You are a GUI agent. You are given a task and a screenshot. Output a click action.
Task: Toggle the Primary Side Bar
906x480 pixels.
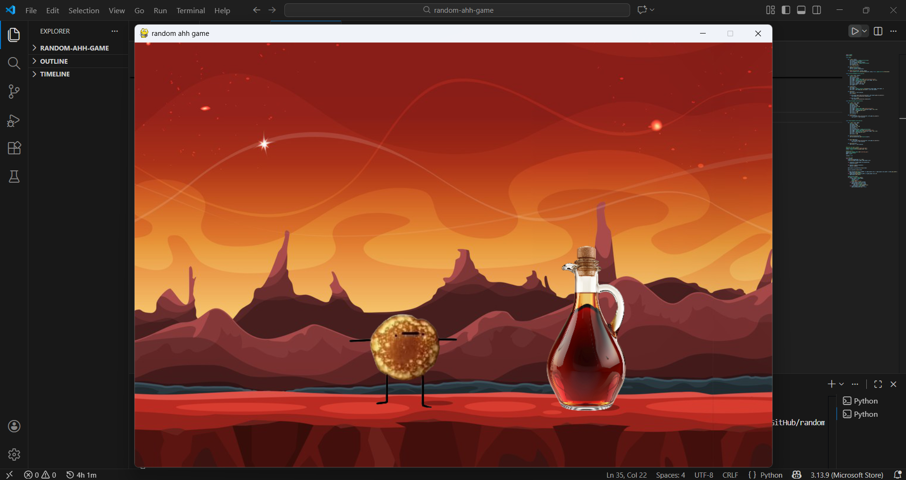(786, 10)
